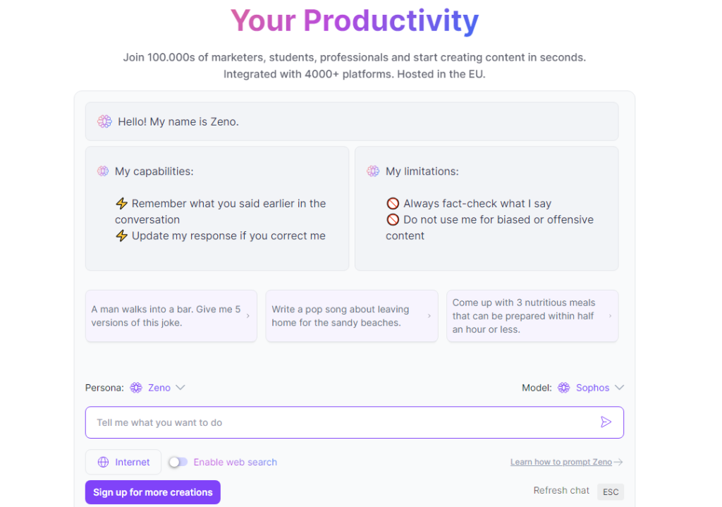Select the 'Write a pop song' suggestion

click(352, 316)
